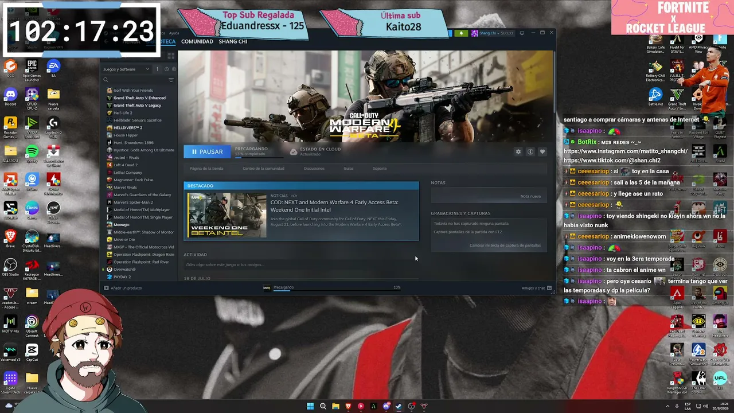Select Grand Theft Auto V Enhanced

coord(139,98)
